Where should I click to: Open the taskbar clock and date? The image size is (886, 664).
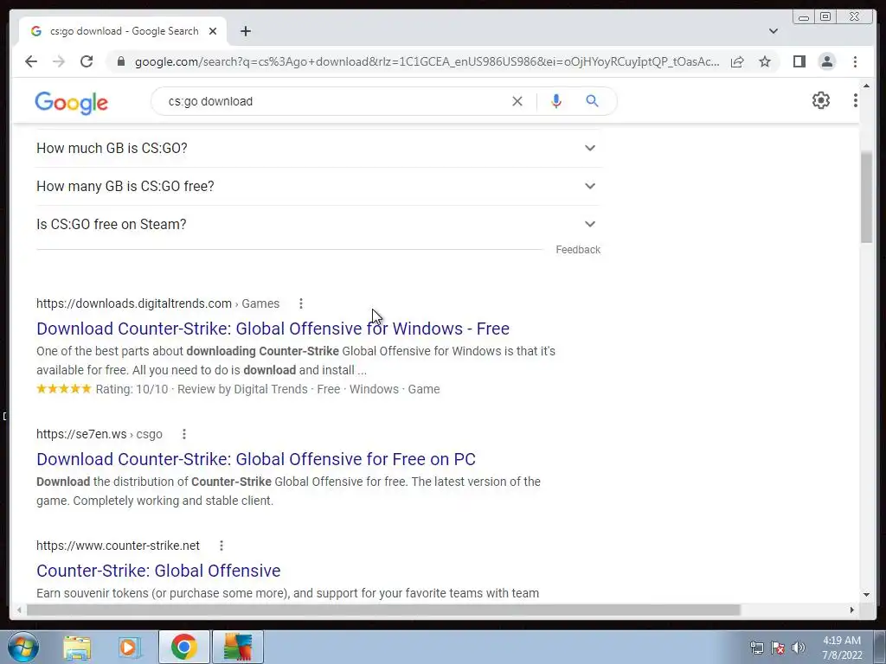pyautogui.click(x=842, y=648)
